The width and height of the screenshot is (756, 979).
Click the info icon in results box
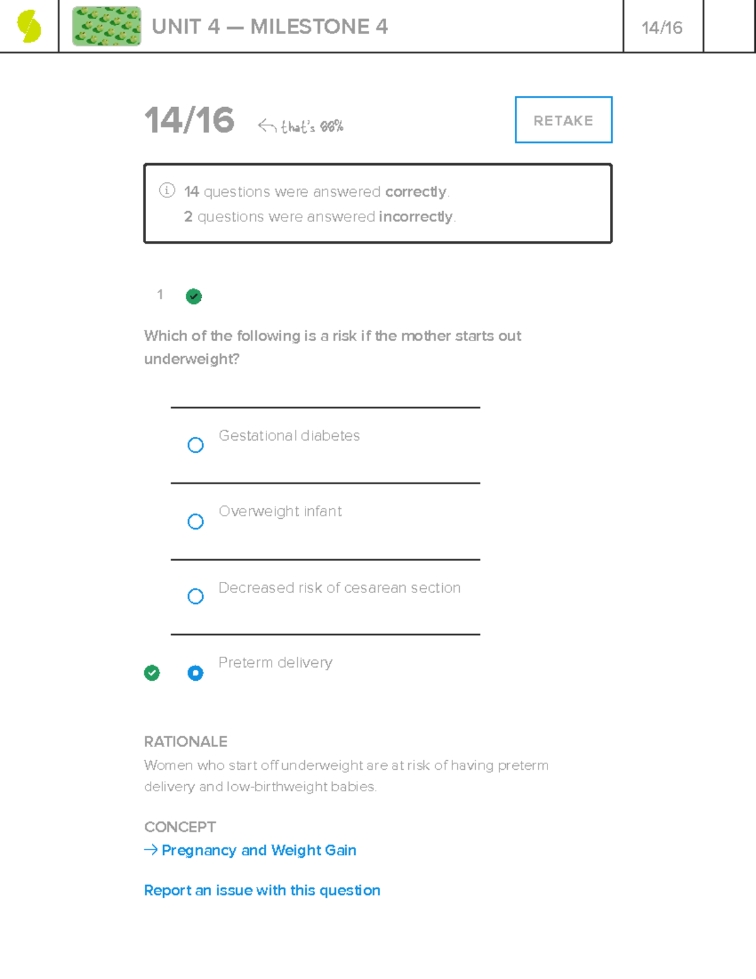[167, 190]
